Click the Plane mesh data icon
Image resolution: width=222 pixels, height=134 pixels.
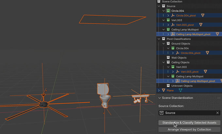click(181, 90)
